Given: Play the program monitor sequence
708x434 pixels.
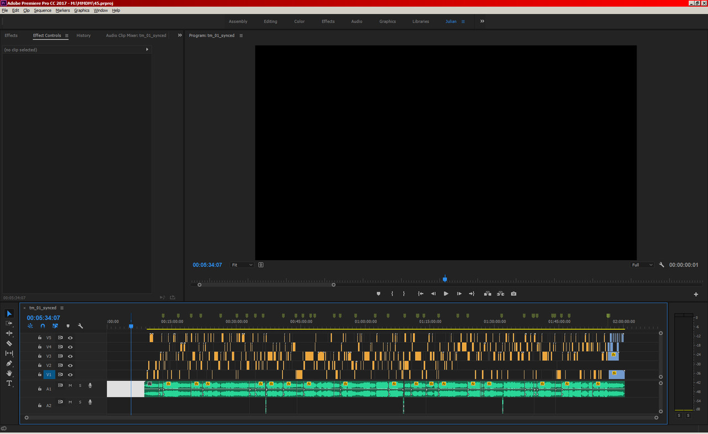Looking at the screenshot, I should click(446, 294).
